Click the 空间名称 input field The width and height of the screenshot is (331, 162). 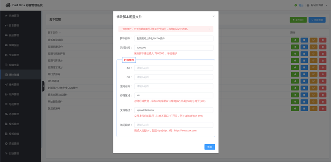tap(173, 86)
